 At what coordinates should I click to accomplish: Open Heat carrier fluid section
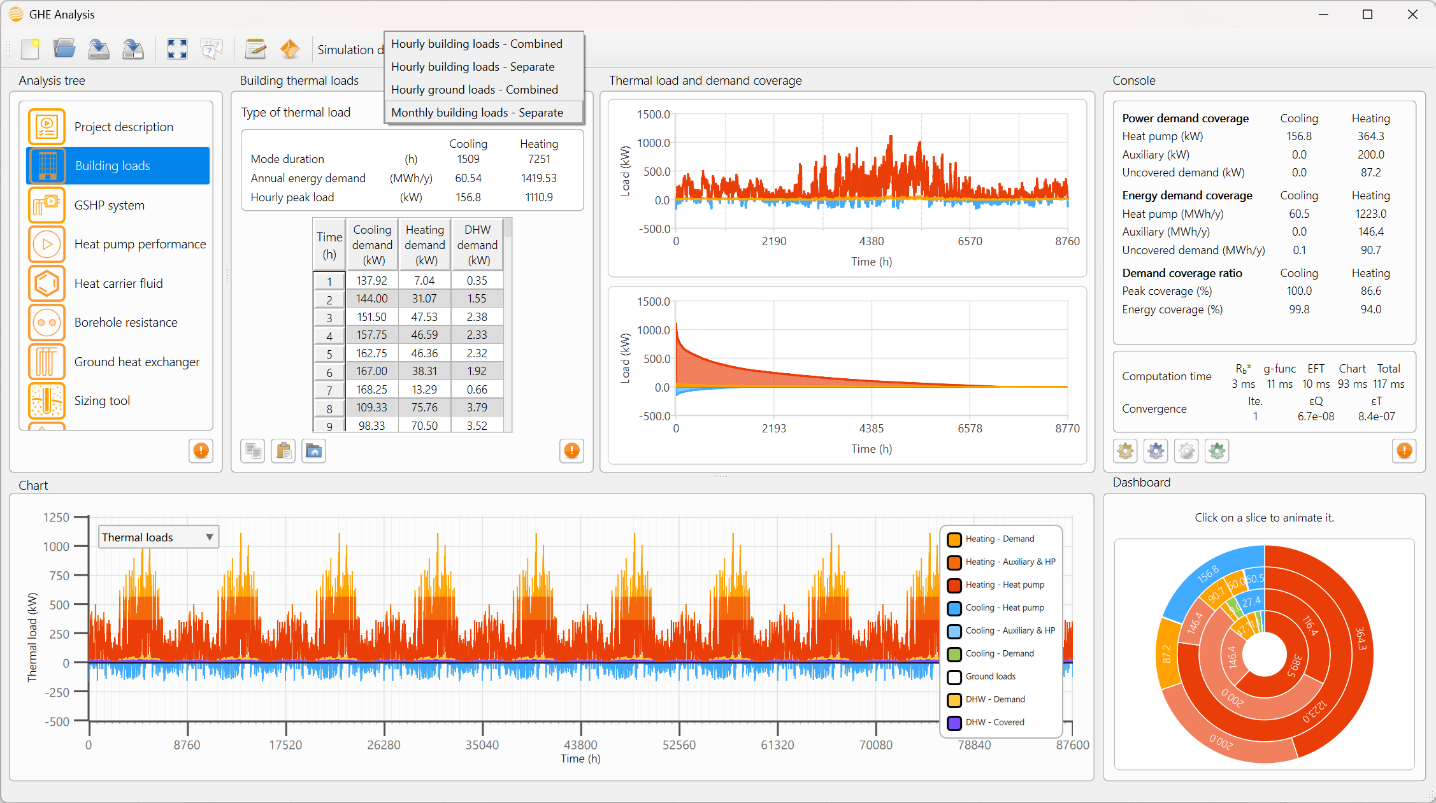[x=118, y=283]
